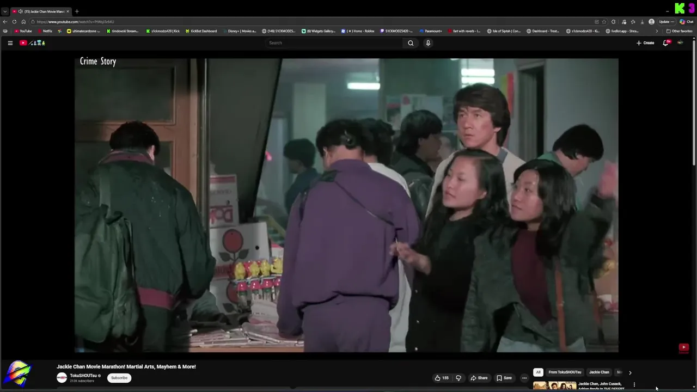Open the YouTube bookmark
Image resolution: width=697 pixels, height=392 pixels.
[x=23, y=31]
